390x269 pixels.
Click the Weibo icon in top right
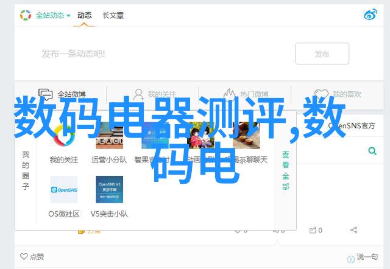(x=370, y=15)
